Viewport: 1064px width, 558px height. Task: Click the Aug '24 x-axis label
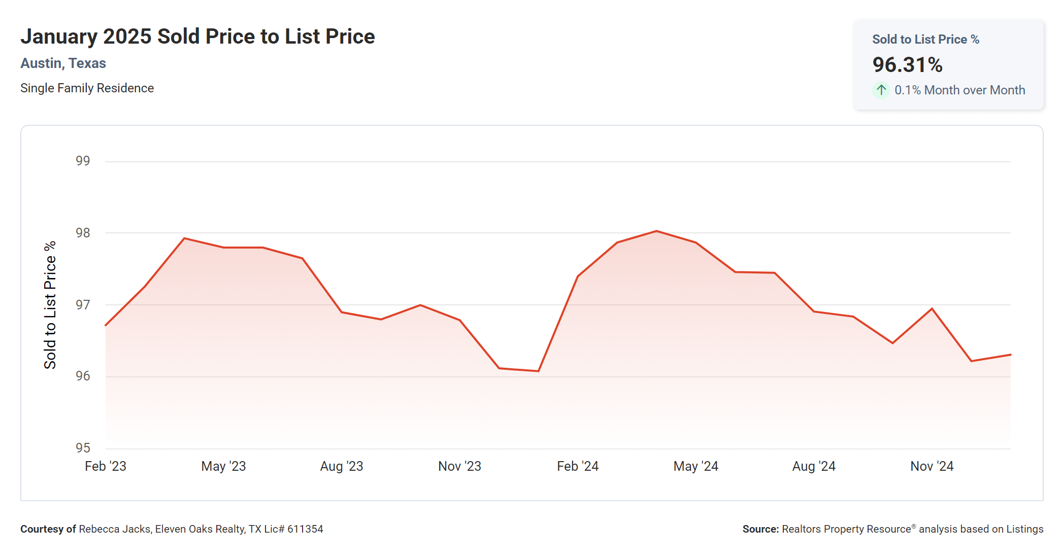[814, 466]
